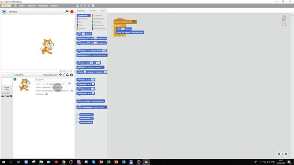294x165 pixels.
Task: Tick the checkbox beside "направление"
Action: pos(77,122)
